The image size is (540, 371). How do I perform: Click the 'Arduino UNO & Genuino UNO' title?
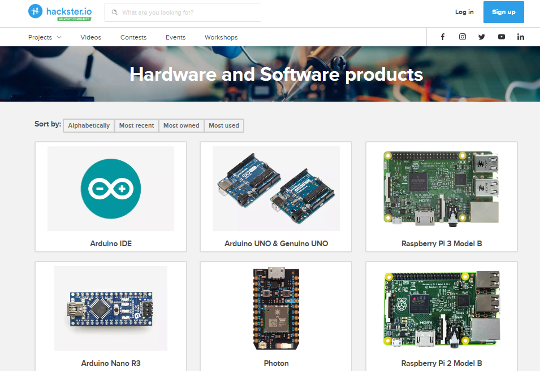[276, 243]
